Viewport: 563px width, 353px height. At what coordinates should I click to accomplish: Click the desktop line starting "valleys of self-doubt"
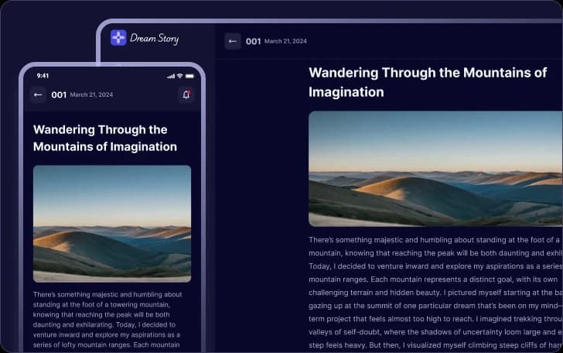(435, 332)
